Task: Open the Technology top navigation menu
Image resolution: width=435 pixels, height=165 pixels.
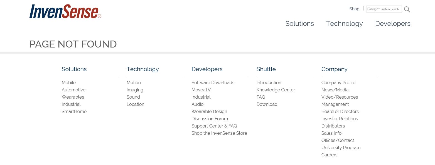Action: click(x=344, y=24)
